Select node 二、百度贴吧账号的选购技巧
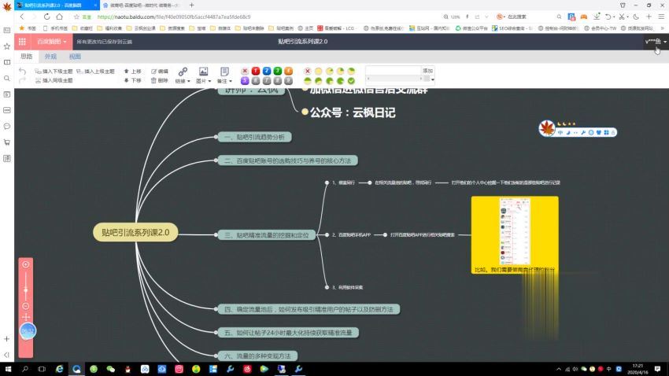 click(288, 160)
